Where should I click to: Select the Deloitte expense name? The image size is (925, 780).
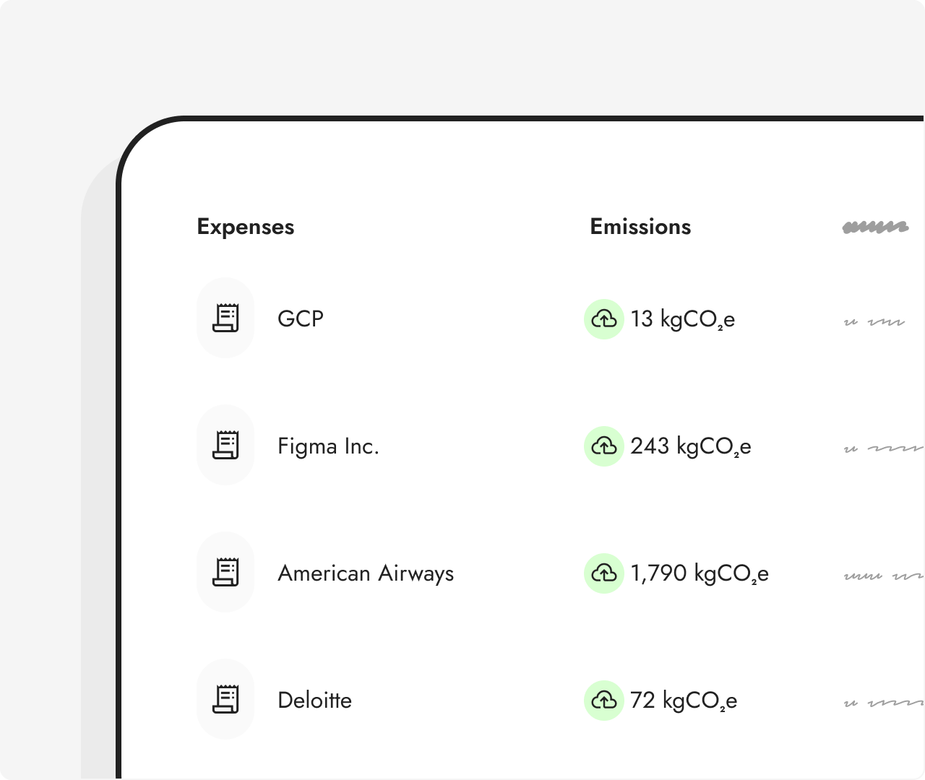314,701
